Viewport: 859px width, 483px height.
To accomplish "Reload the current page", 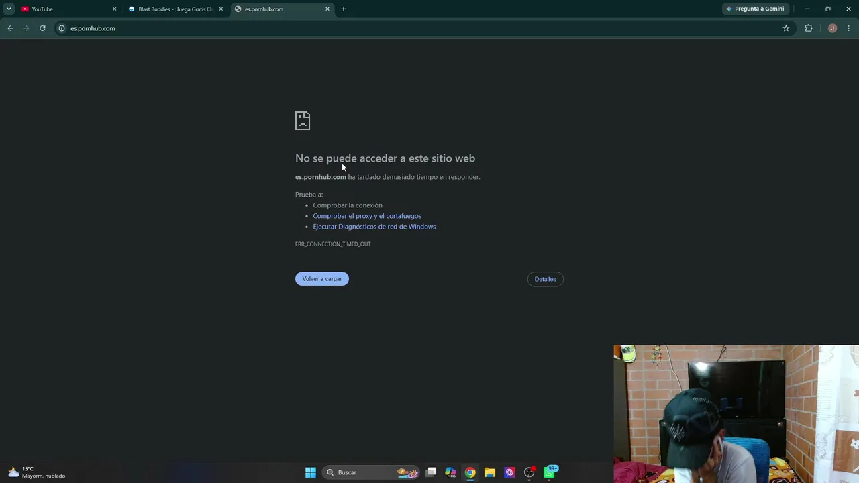I will coord(42,28).
